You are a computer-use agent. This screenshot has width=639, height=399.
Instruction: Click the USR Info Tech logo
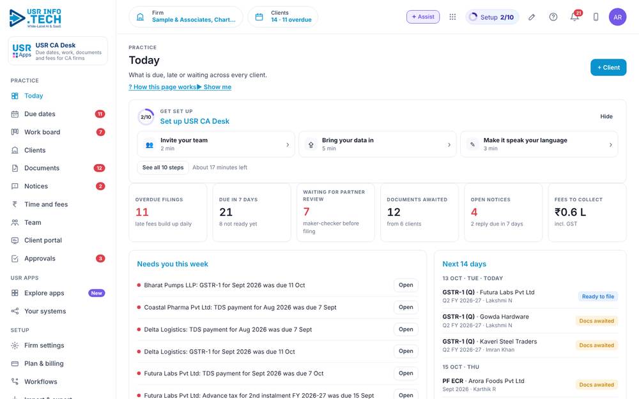[x=35, y=19]
